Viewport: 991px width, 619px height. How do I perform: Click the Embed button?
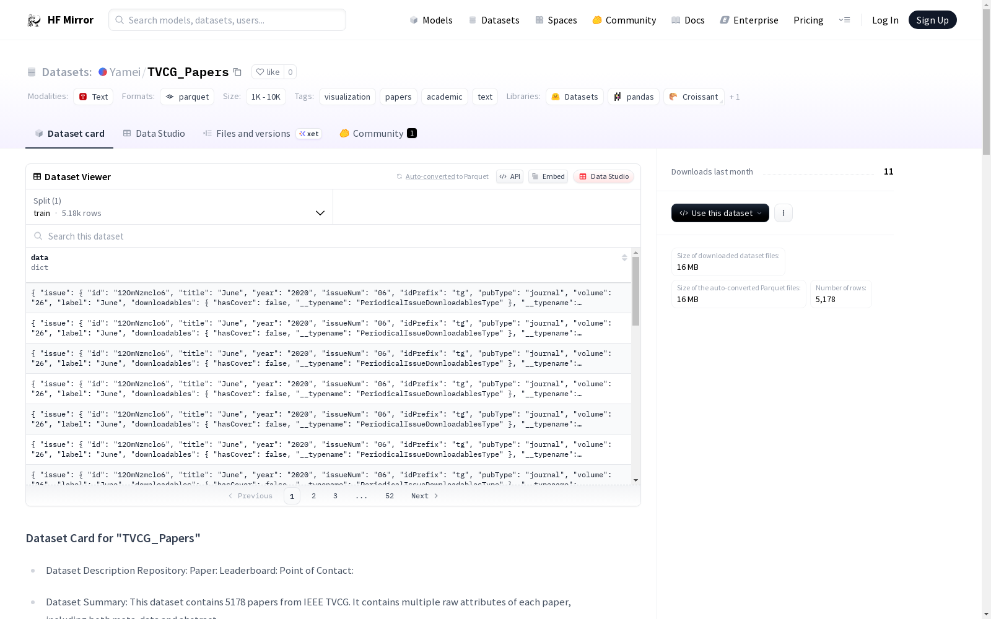click(548, 176)
